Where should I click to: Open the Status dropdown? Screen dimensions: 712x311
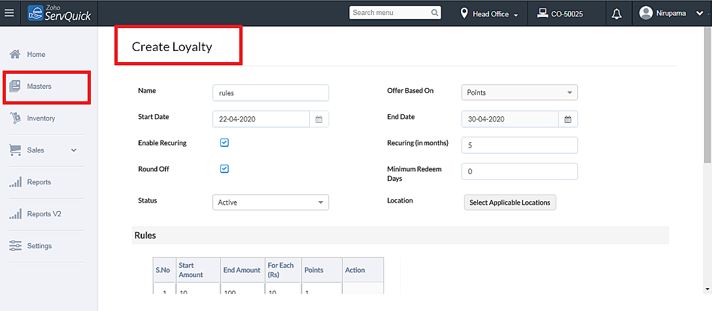click(x=271, y=203)
